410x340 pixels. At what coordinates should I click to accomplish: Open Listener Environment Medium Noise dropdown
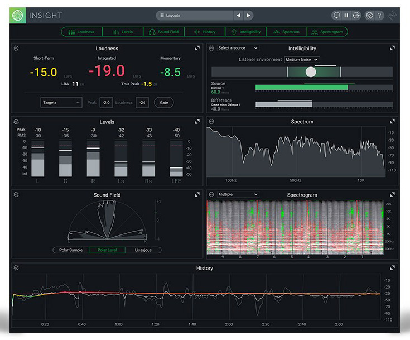[301, 60]
